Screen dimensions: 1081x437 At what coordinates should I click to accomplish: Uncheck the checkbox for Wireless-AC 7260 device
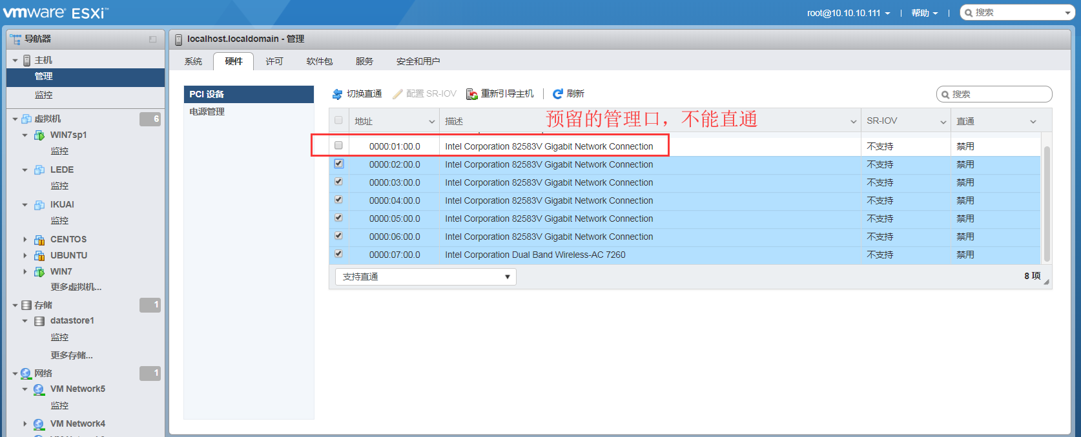[338, 254]
